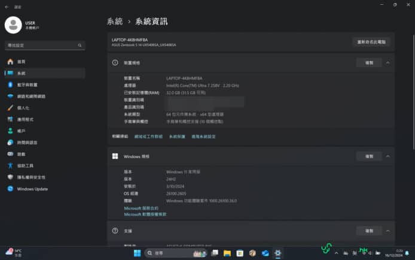The width and height of the screenshot is (415, 260).
Task: Select 遊戲 in the settings sidebar
Action: coord(21,154)
